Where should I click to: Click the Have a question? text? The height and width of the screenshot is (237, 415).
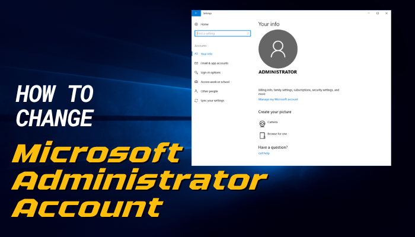[x=273, y=148]
